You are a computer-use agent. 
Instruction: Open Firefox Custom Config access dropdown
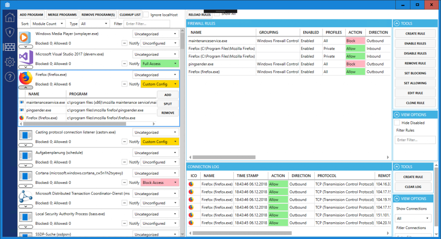(160, 84)
